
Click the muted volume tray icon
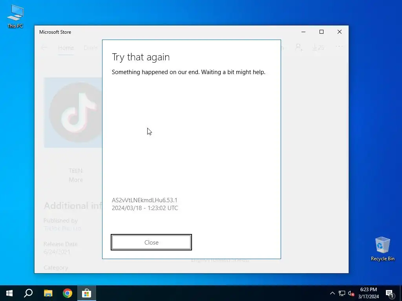click(351, 293)
